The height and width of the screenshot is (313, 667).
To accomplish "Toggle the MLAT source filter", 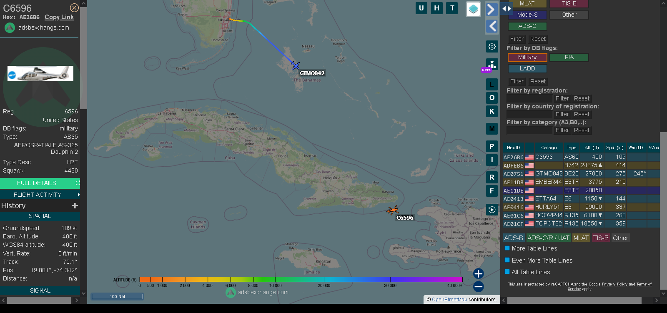I will (x=527, y=4).
